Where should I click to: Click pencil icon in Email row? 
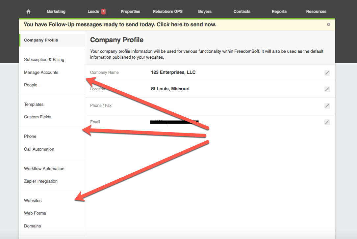click(x=327, y=122)
